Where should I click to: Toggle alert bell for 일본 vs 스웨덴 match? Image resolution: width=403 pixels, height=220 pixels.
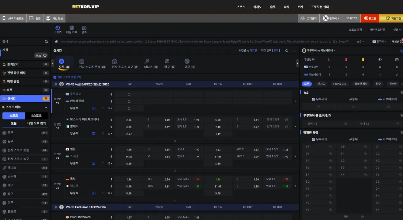pos(103,164)
